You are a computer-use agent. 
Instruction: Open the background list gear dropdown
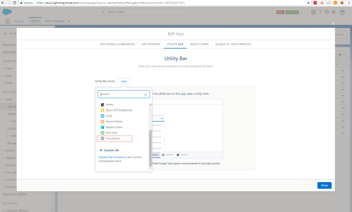pyautogui.click(x=341, y=55)
